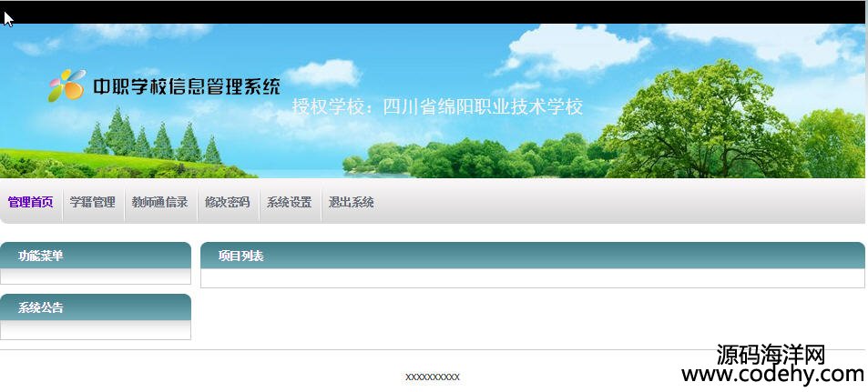
Task: Click the empty area under 功能菜单
Action: click(x=95, y=276)
